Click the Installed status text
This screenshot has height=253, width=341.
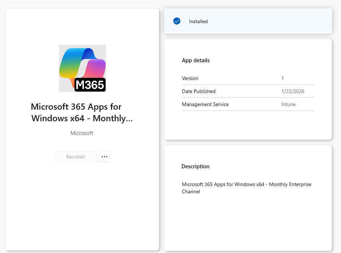point(198,22)
